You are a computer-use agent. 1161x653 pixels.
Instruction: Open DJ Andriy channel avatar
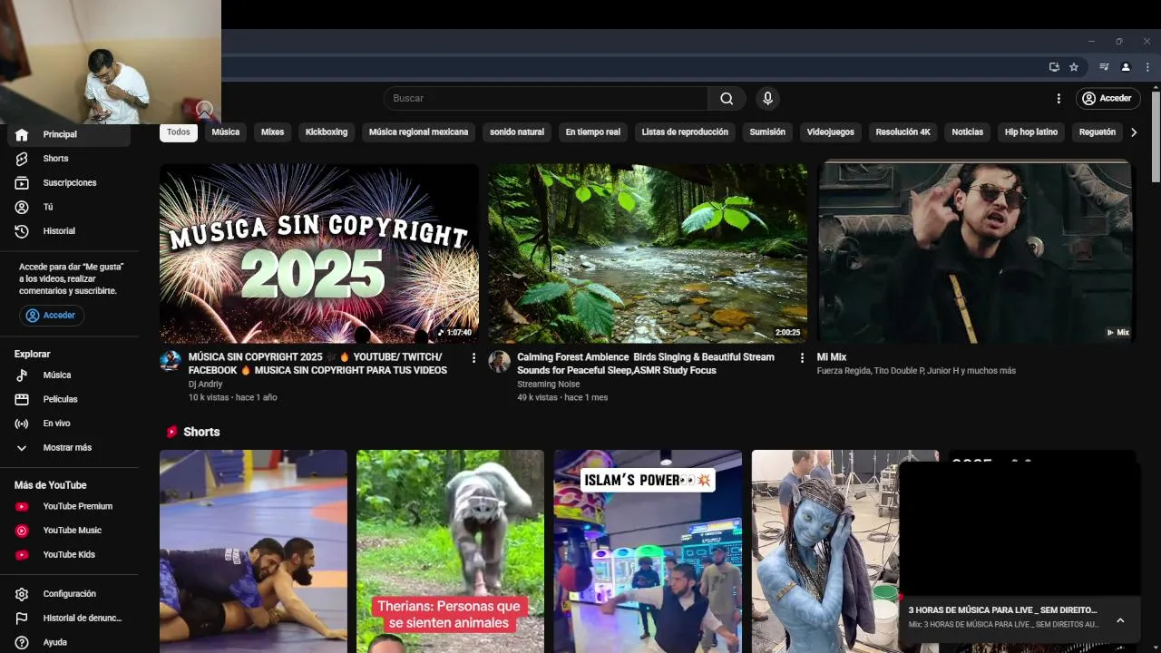(x=171, y=361)
